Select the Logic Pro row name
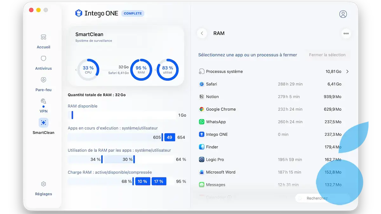This screenshot has width=381, height=214. 215,159
